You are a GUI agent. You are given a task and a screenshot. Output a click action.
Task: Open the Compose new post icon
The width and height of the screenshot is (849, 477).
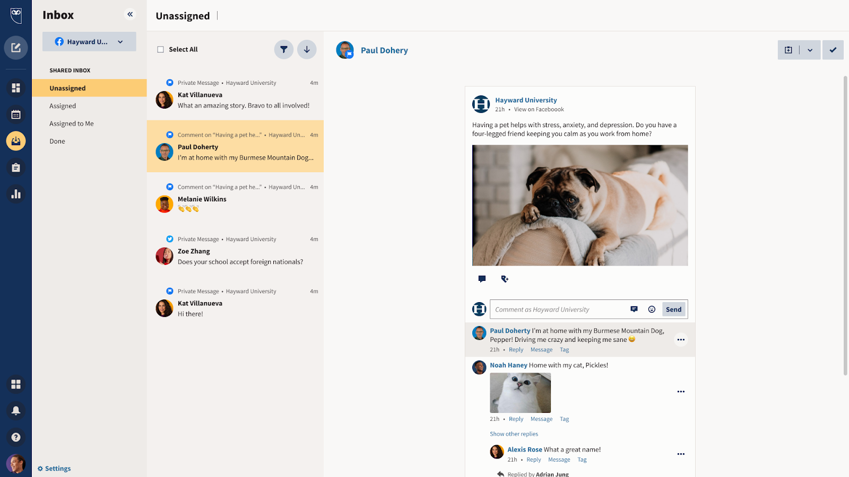(16, 47)
